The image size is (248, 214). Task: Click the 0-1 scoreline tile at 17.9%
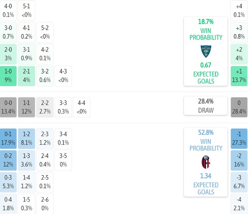(x=8, y=138)
